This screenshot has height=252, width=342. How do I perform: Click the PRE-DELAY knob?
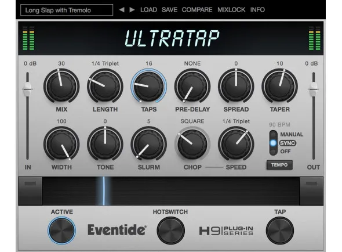pyautogui.click(x=192, y=86)
